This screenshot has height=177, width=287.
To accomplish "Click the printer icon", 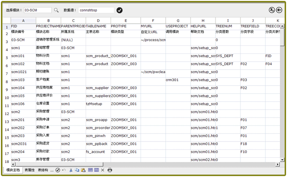I will pyautogui.click(x=110, y=170).
